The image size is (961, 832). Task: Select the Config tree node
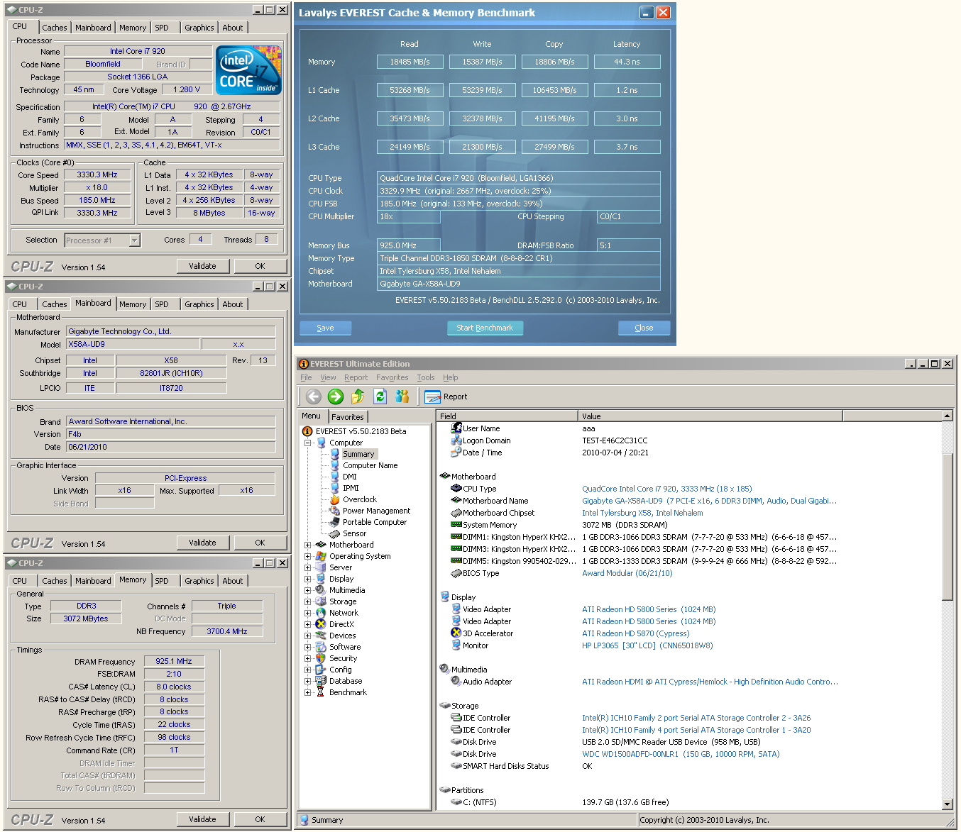340,670
